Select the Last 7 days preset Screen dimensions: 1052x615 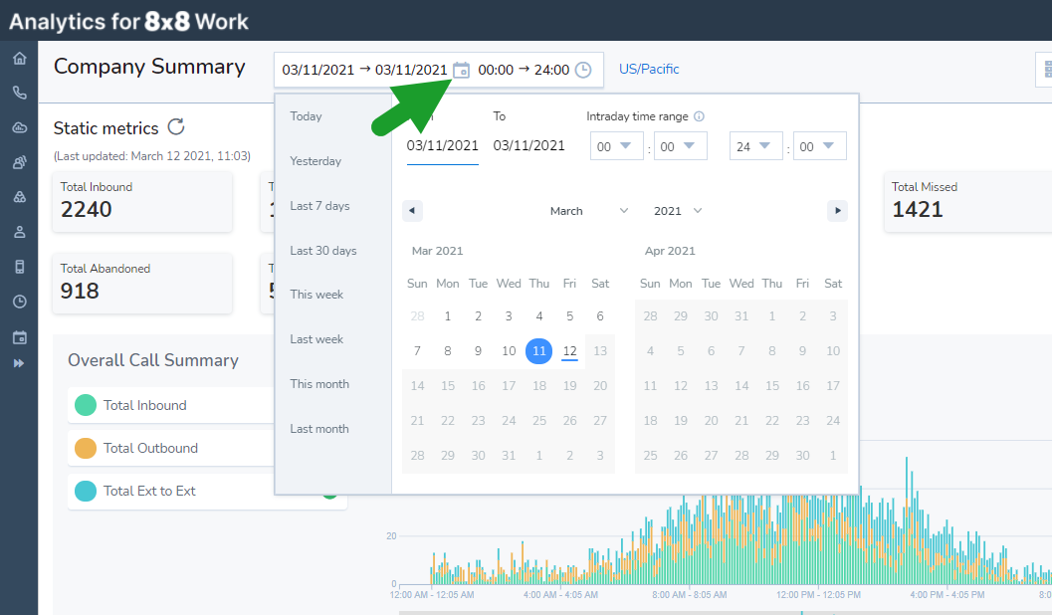pyautogui.click(x=319, y=206)
